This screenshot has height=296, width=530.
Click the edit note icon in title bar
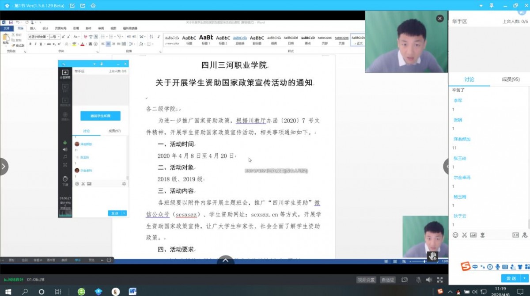click(x=72, y=5)
